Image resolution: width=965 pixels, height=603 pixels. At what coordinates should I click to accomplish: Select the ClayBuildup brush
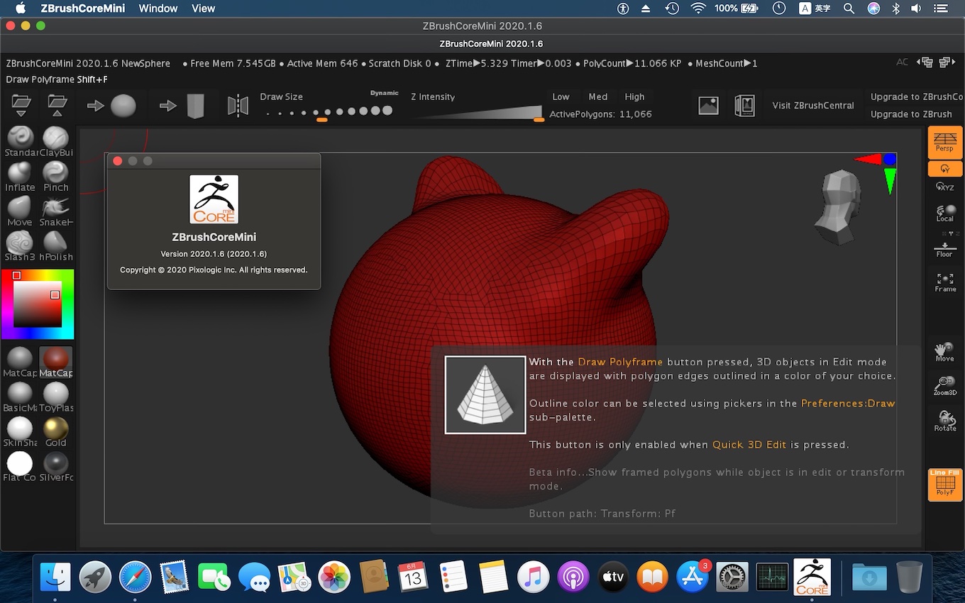tap(56, 142)
